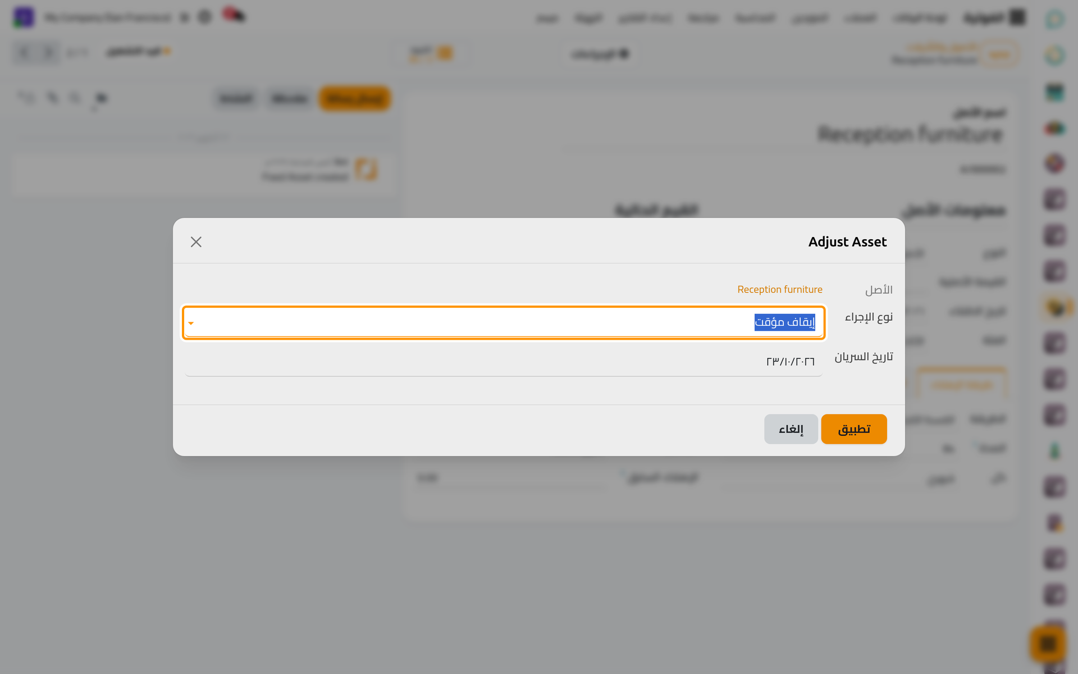Expand the action type dropdown arrow
The image size is (1078, 674).
click(x=191, y=323)
